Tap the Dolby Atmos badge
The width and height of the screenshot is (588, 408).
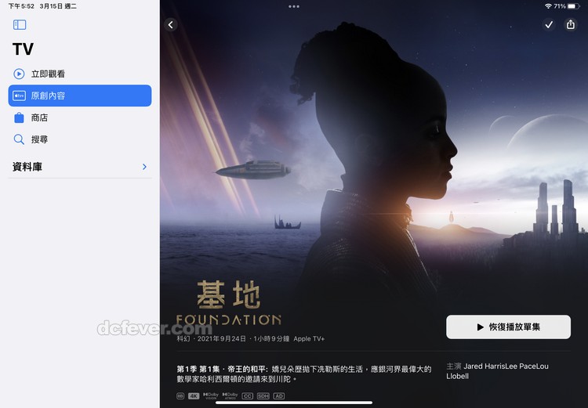230,395
